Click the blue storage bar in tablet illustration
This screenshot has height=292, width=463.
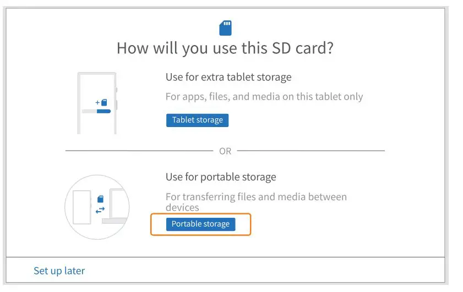(x=104, y=111)
